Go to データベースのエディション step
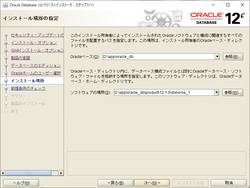The width and height of the screenshot is (250, 188). [x=36, y=66]
